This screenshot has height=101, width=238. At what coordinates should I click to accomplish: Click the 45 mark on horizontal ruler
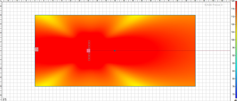115,1
